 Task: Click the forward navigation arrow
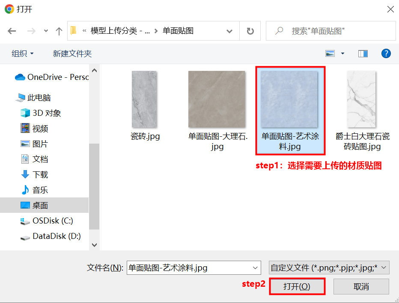(x=31, y=31)
